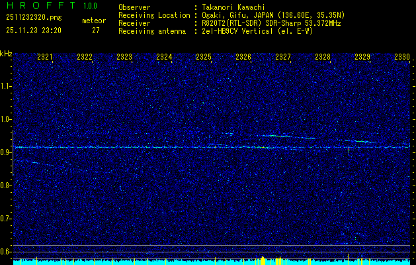Click the 0.6 kHz frequency label
The width and height of the screenshot is (416, 265).
click(x=5, y=252)
